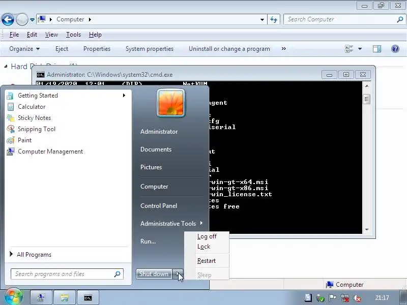This screenshot has width=407, height=305.
Task: Click Properties in Explorer toolbar
Action: (x=97, y=49)
